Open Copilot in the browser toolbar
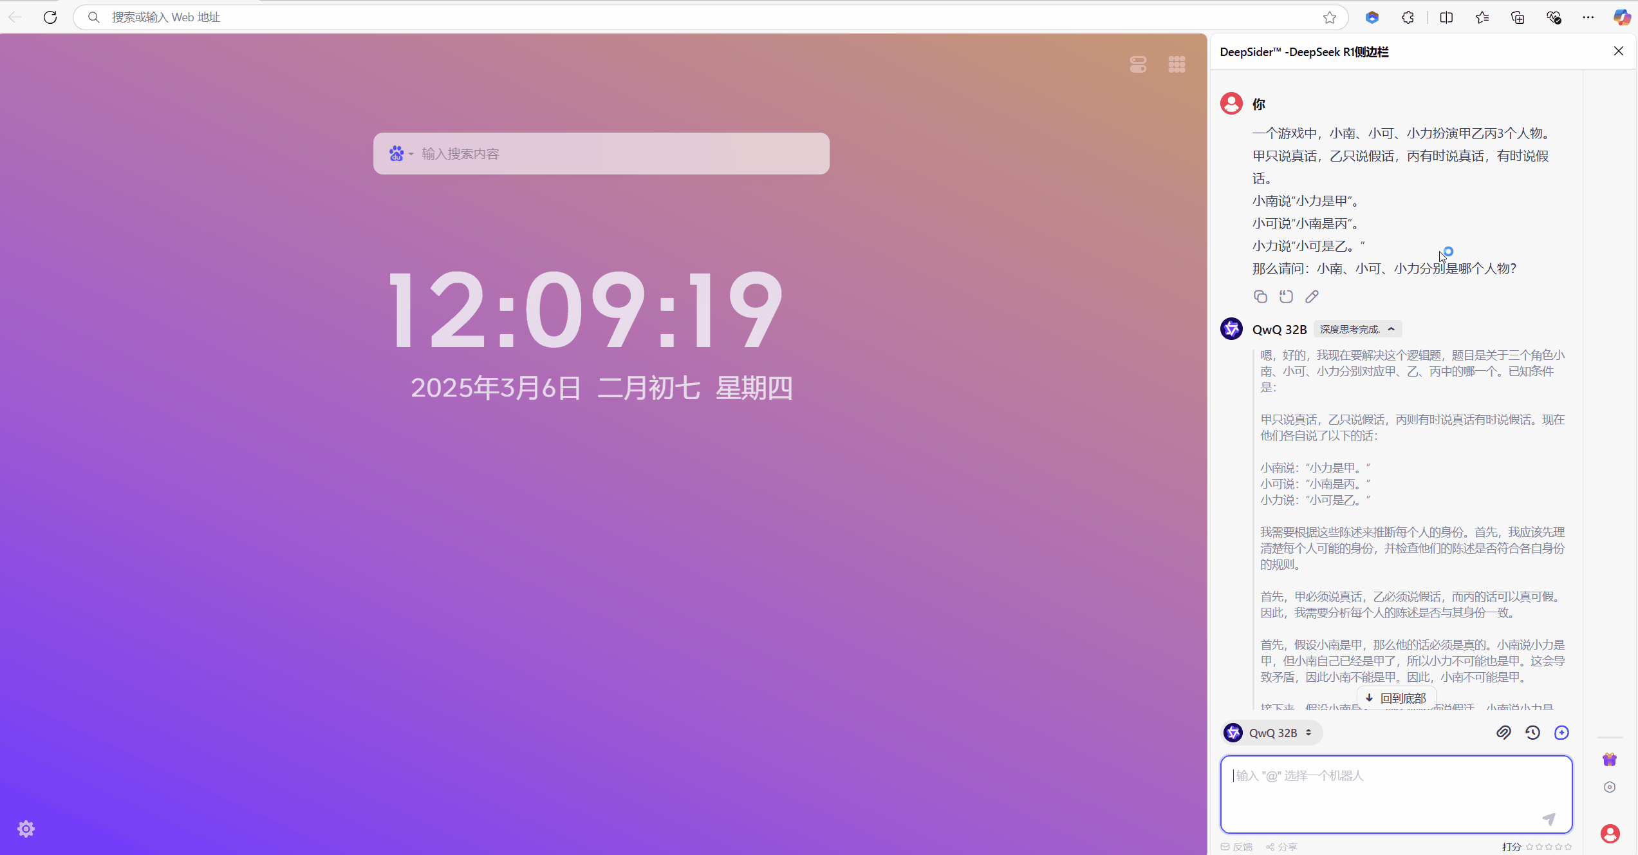The width and height of the screenshot is (1638, 855). tap(1621, 17)
